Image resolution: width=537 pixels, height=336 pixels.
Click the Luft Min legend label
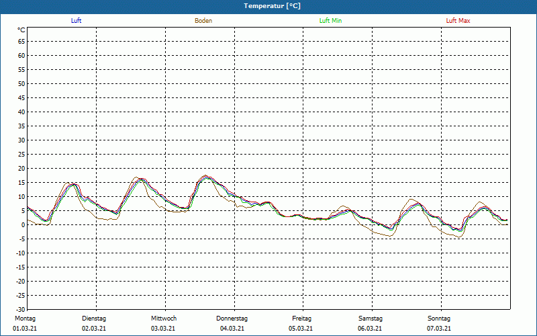[x=330, y=21]
